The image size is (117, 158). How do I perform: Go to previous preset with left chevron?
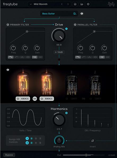(62, 4)
